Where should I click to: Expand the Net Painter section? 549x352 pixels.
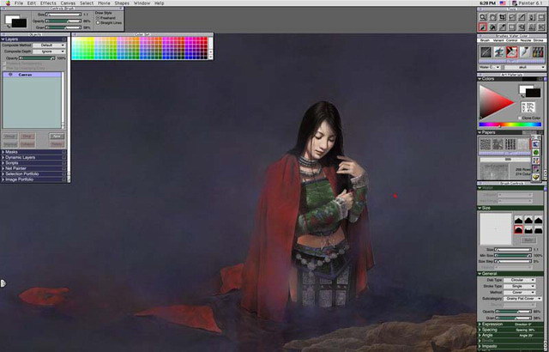coord(3,168)
